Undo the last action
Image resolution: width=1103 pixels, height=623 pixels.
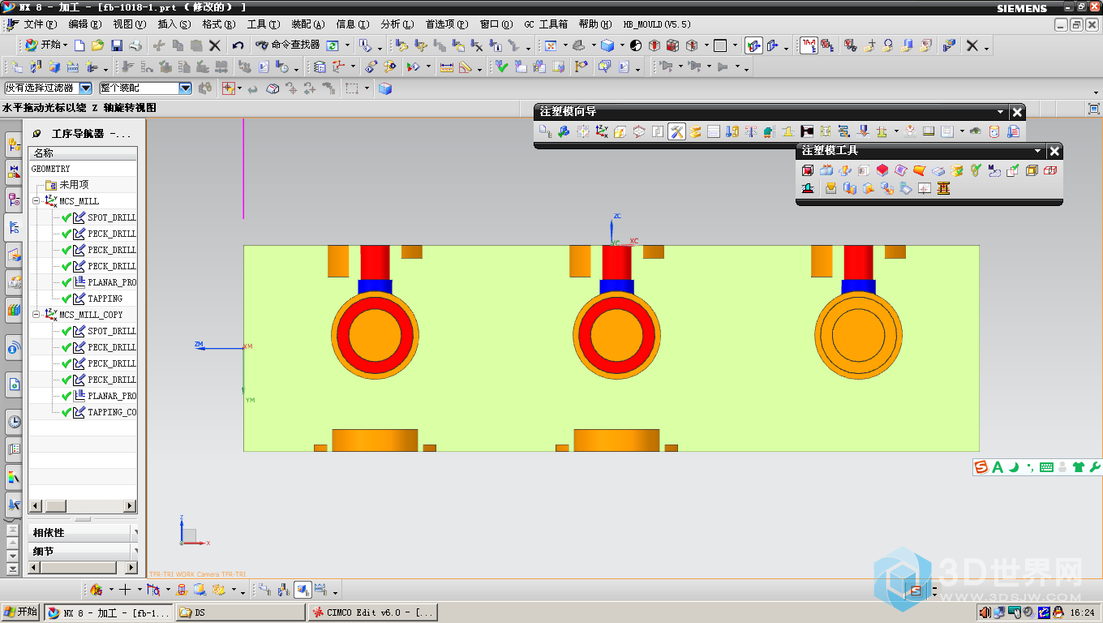(238, 45)
